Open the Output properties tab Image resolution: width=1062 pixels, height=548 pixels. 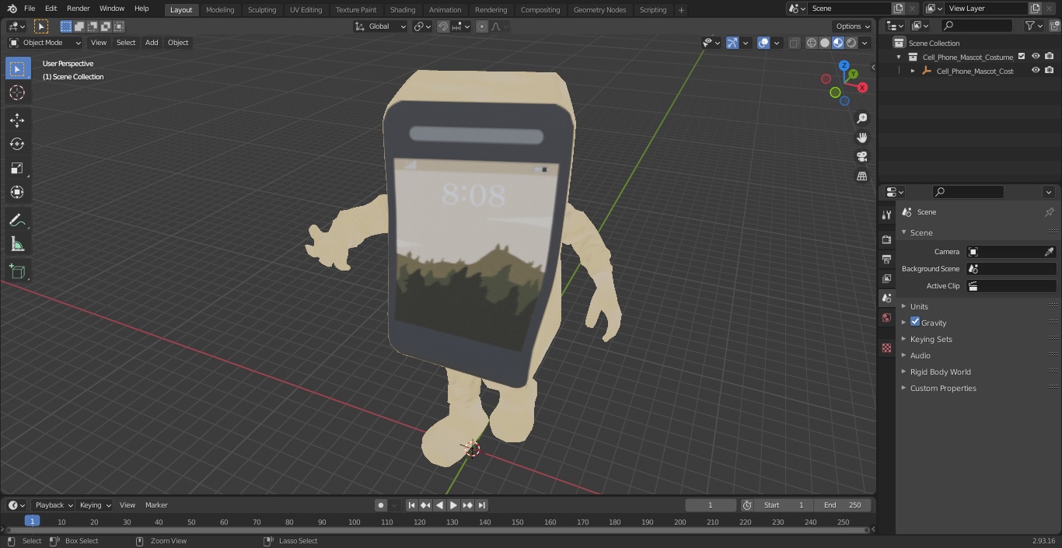[x=886, y=260]
